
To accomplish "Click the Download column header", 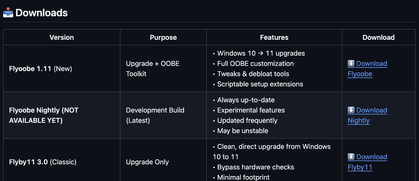I will (x=378, y=37).
